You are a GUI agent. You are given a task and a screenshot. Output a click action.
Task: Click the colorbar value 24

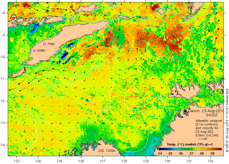tap(160, 154)
